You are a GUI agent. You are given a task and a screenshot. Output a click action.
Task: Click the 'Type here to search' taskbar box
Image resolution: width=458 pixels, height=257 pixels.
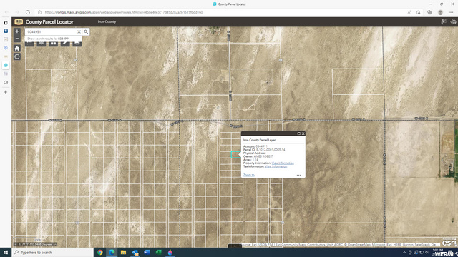(x=52, y=252)
